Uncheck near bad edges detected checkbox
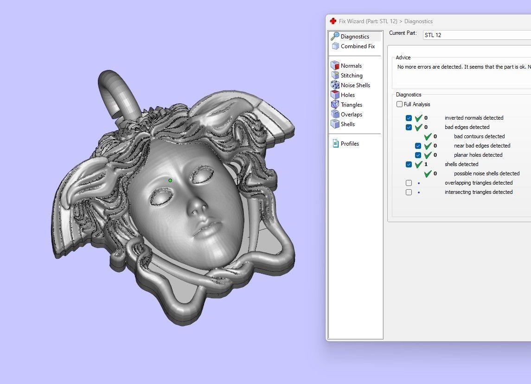This screenshot has width=531, height=384. [418, 146]
